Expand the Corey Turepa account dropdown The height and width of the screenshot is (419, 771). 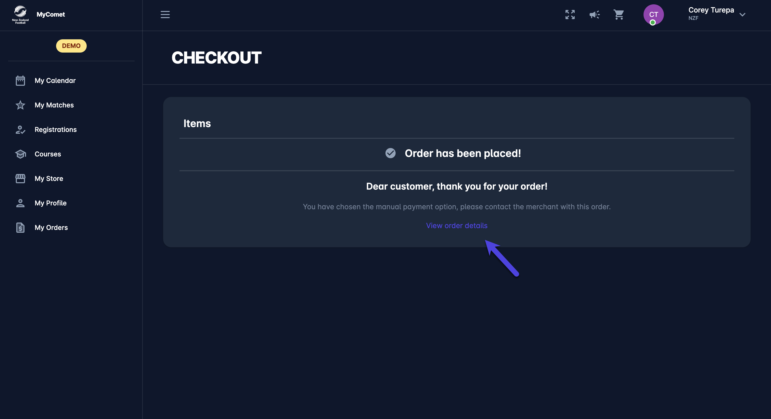click(742, 15)
